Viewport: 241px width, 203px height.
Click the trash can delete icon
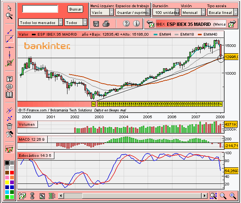(x=9, y=126)
